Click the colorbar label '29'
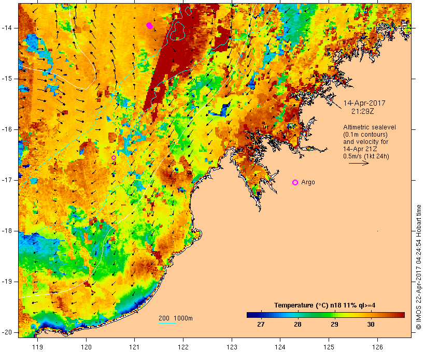425x352 pixels. tap(334, 325)
